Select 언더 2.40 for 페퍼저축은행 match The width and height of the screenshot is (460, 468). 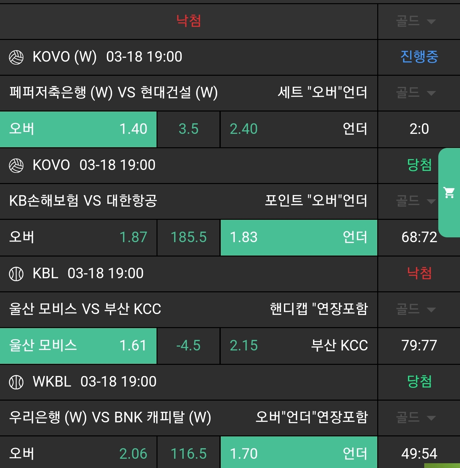coord(299,129)
